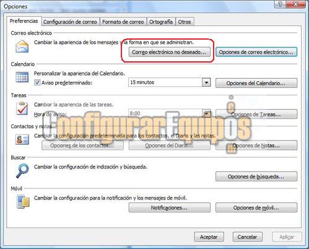309x249 pixels.
Task: Open the Hora de aviso dropdown arrow
Action: tap(206, 113)
